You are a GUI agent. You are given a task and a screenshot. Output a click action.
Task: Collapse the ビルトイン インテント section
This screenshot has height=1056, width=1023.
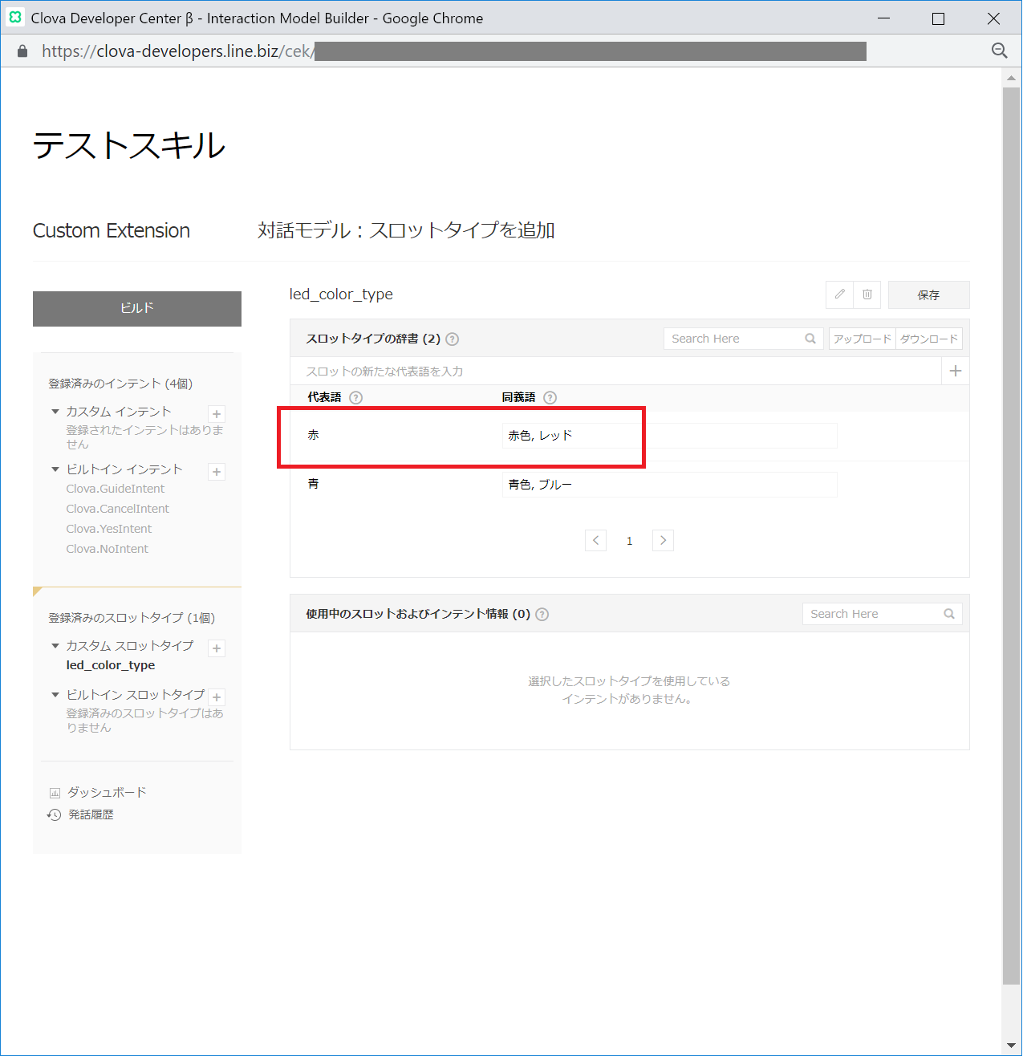[x=55, y=469]
